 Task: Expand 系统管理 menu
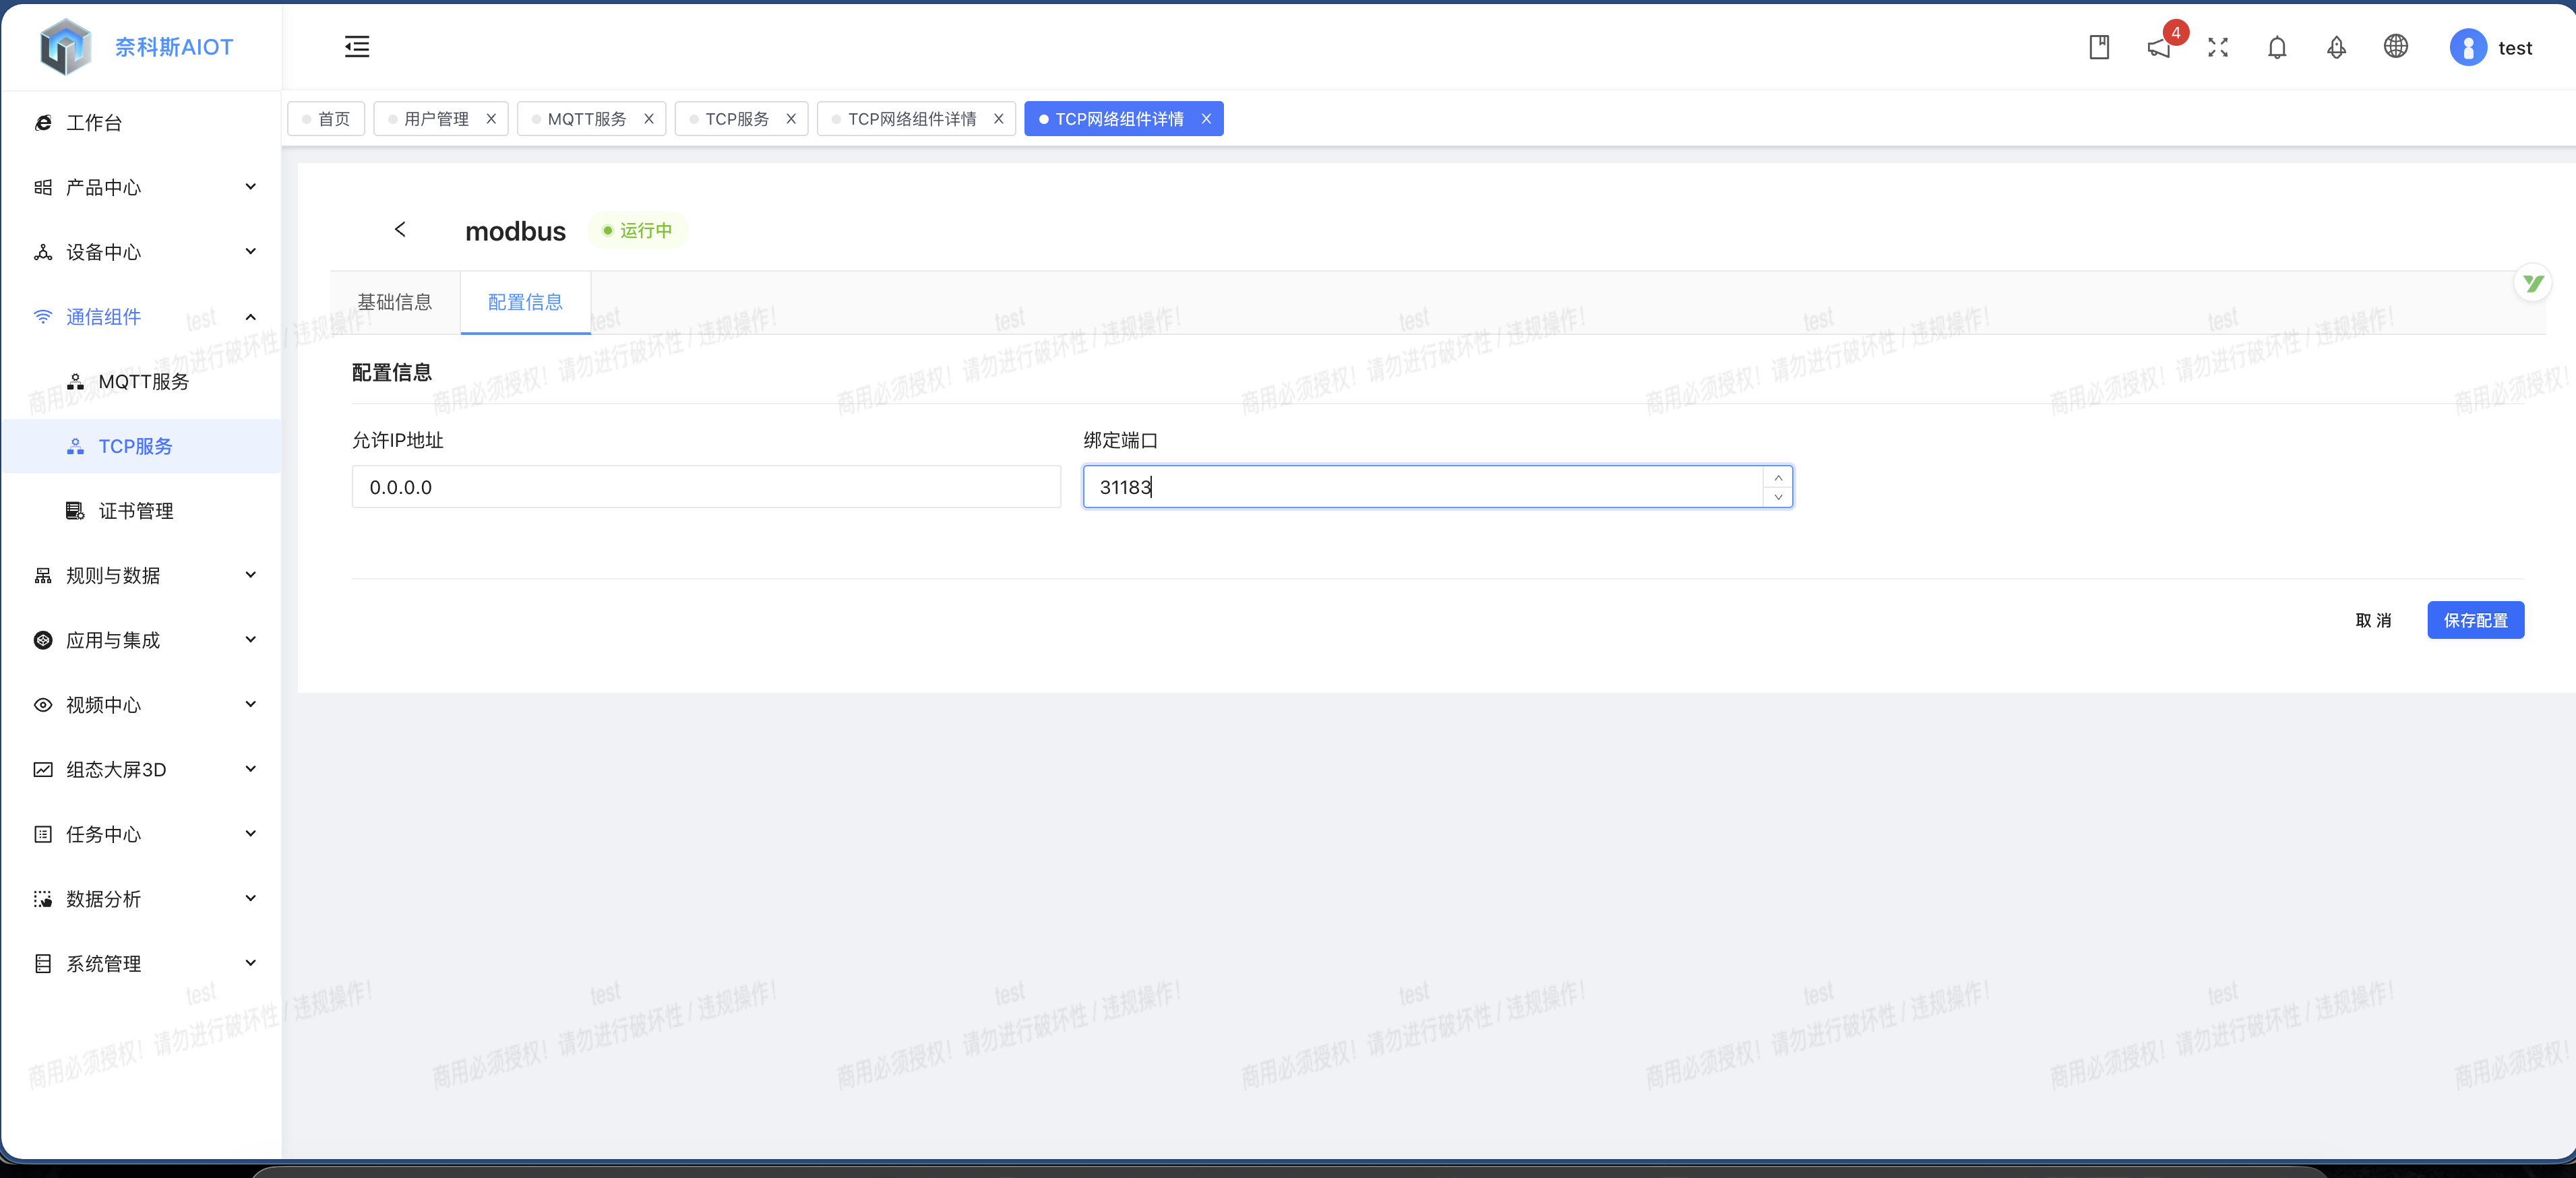pos(141,963)
